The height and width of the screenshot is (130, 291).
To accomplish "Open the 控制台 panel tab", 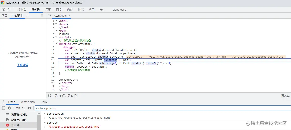I will pos(22,10).
